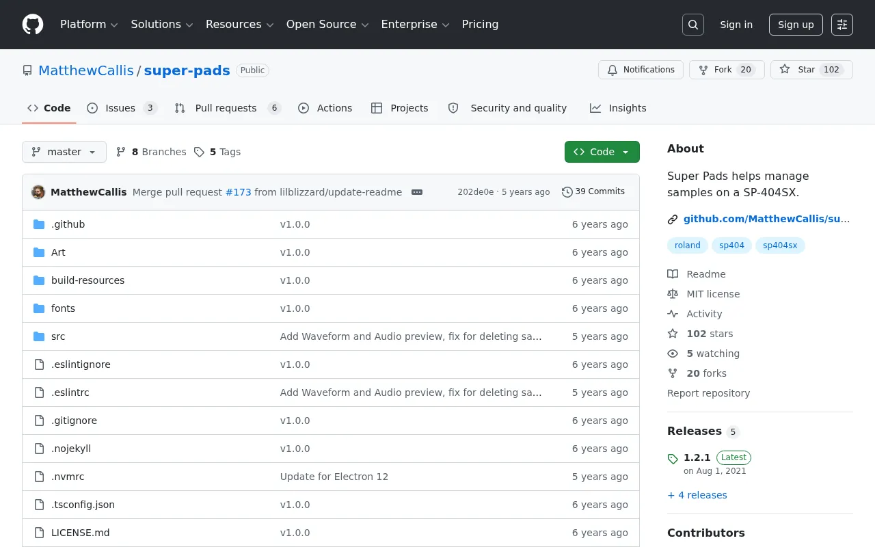Click the commit details ellipsis icon

pos(417,192)
